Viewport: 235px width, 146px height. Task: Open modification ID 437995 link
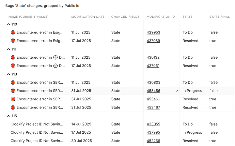(x=153, y=132)
